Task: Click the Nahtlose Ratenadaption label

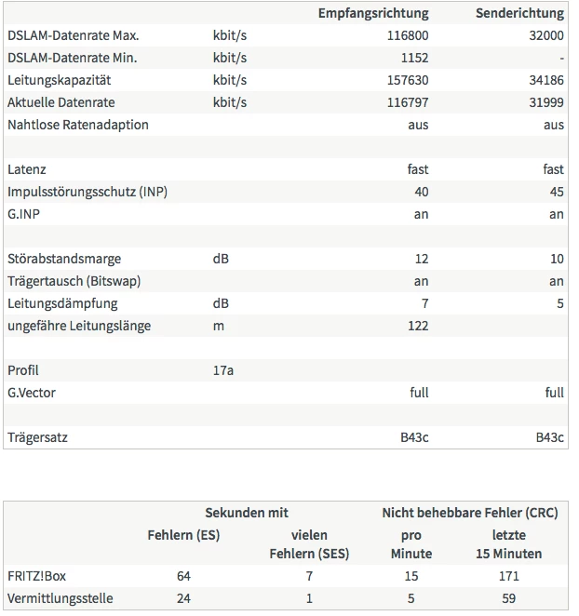Action: (77, 125)
